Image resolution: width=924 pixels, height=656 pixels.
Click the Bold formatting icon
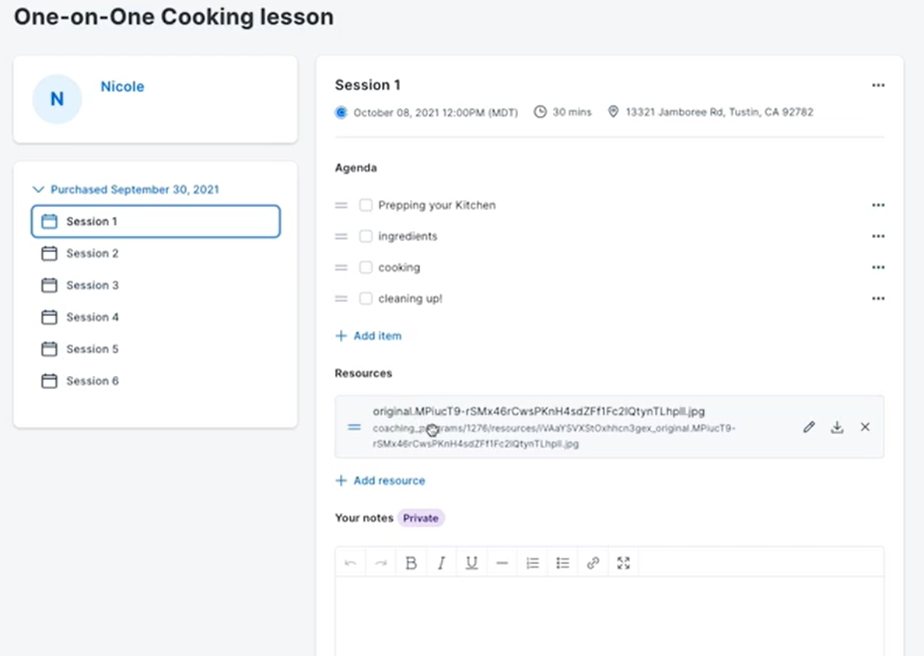(x=411, y=563)
